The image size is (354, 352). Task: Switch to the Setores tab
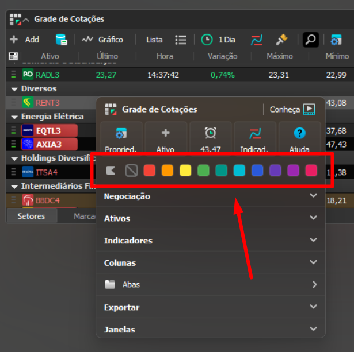[32, 216]
